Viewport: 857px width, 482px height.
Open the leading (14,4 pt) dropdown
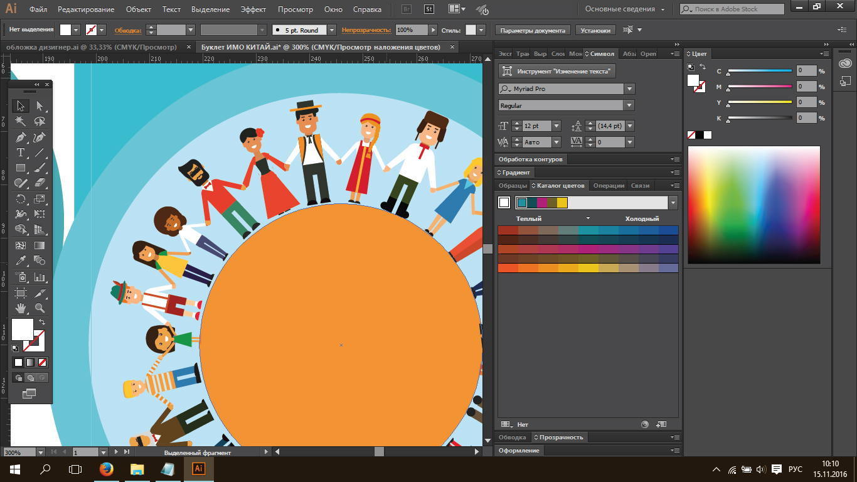click(630, 126)
